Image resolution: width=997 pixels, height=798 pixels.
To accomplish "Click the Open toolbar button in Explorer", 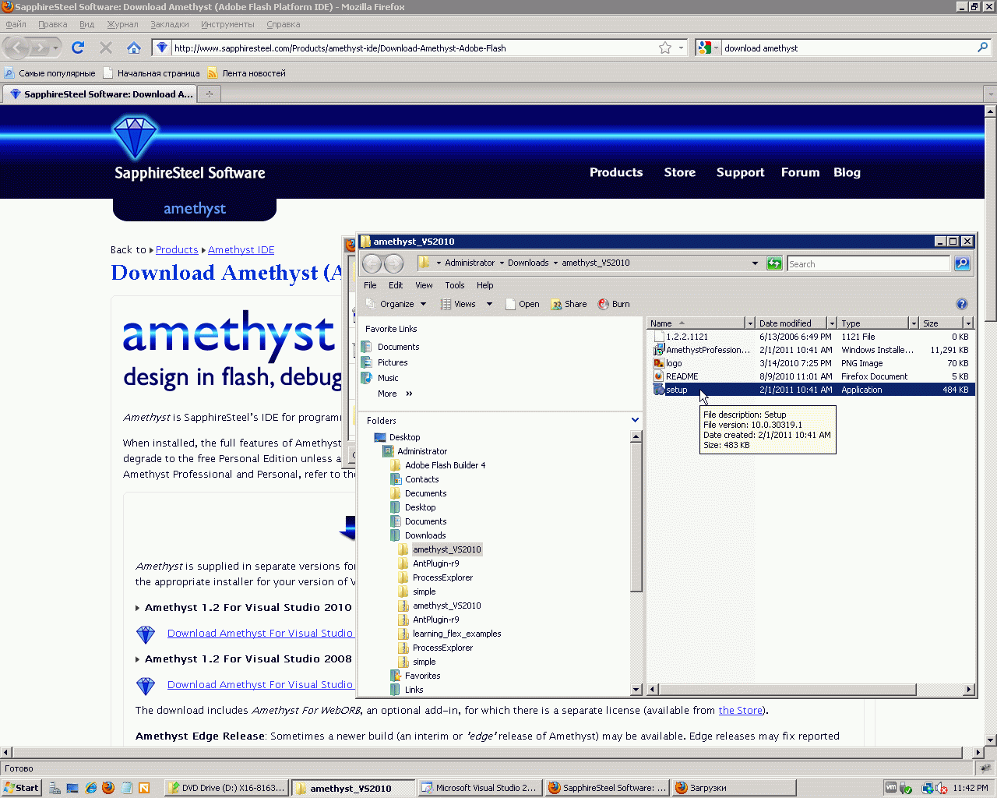I will point(523,304).
